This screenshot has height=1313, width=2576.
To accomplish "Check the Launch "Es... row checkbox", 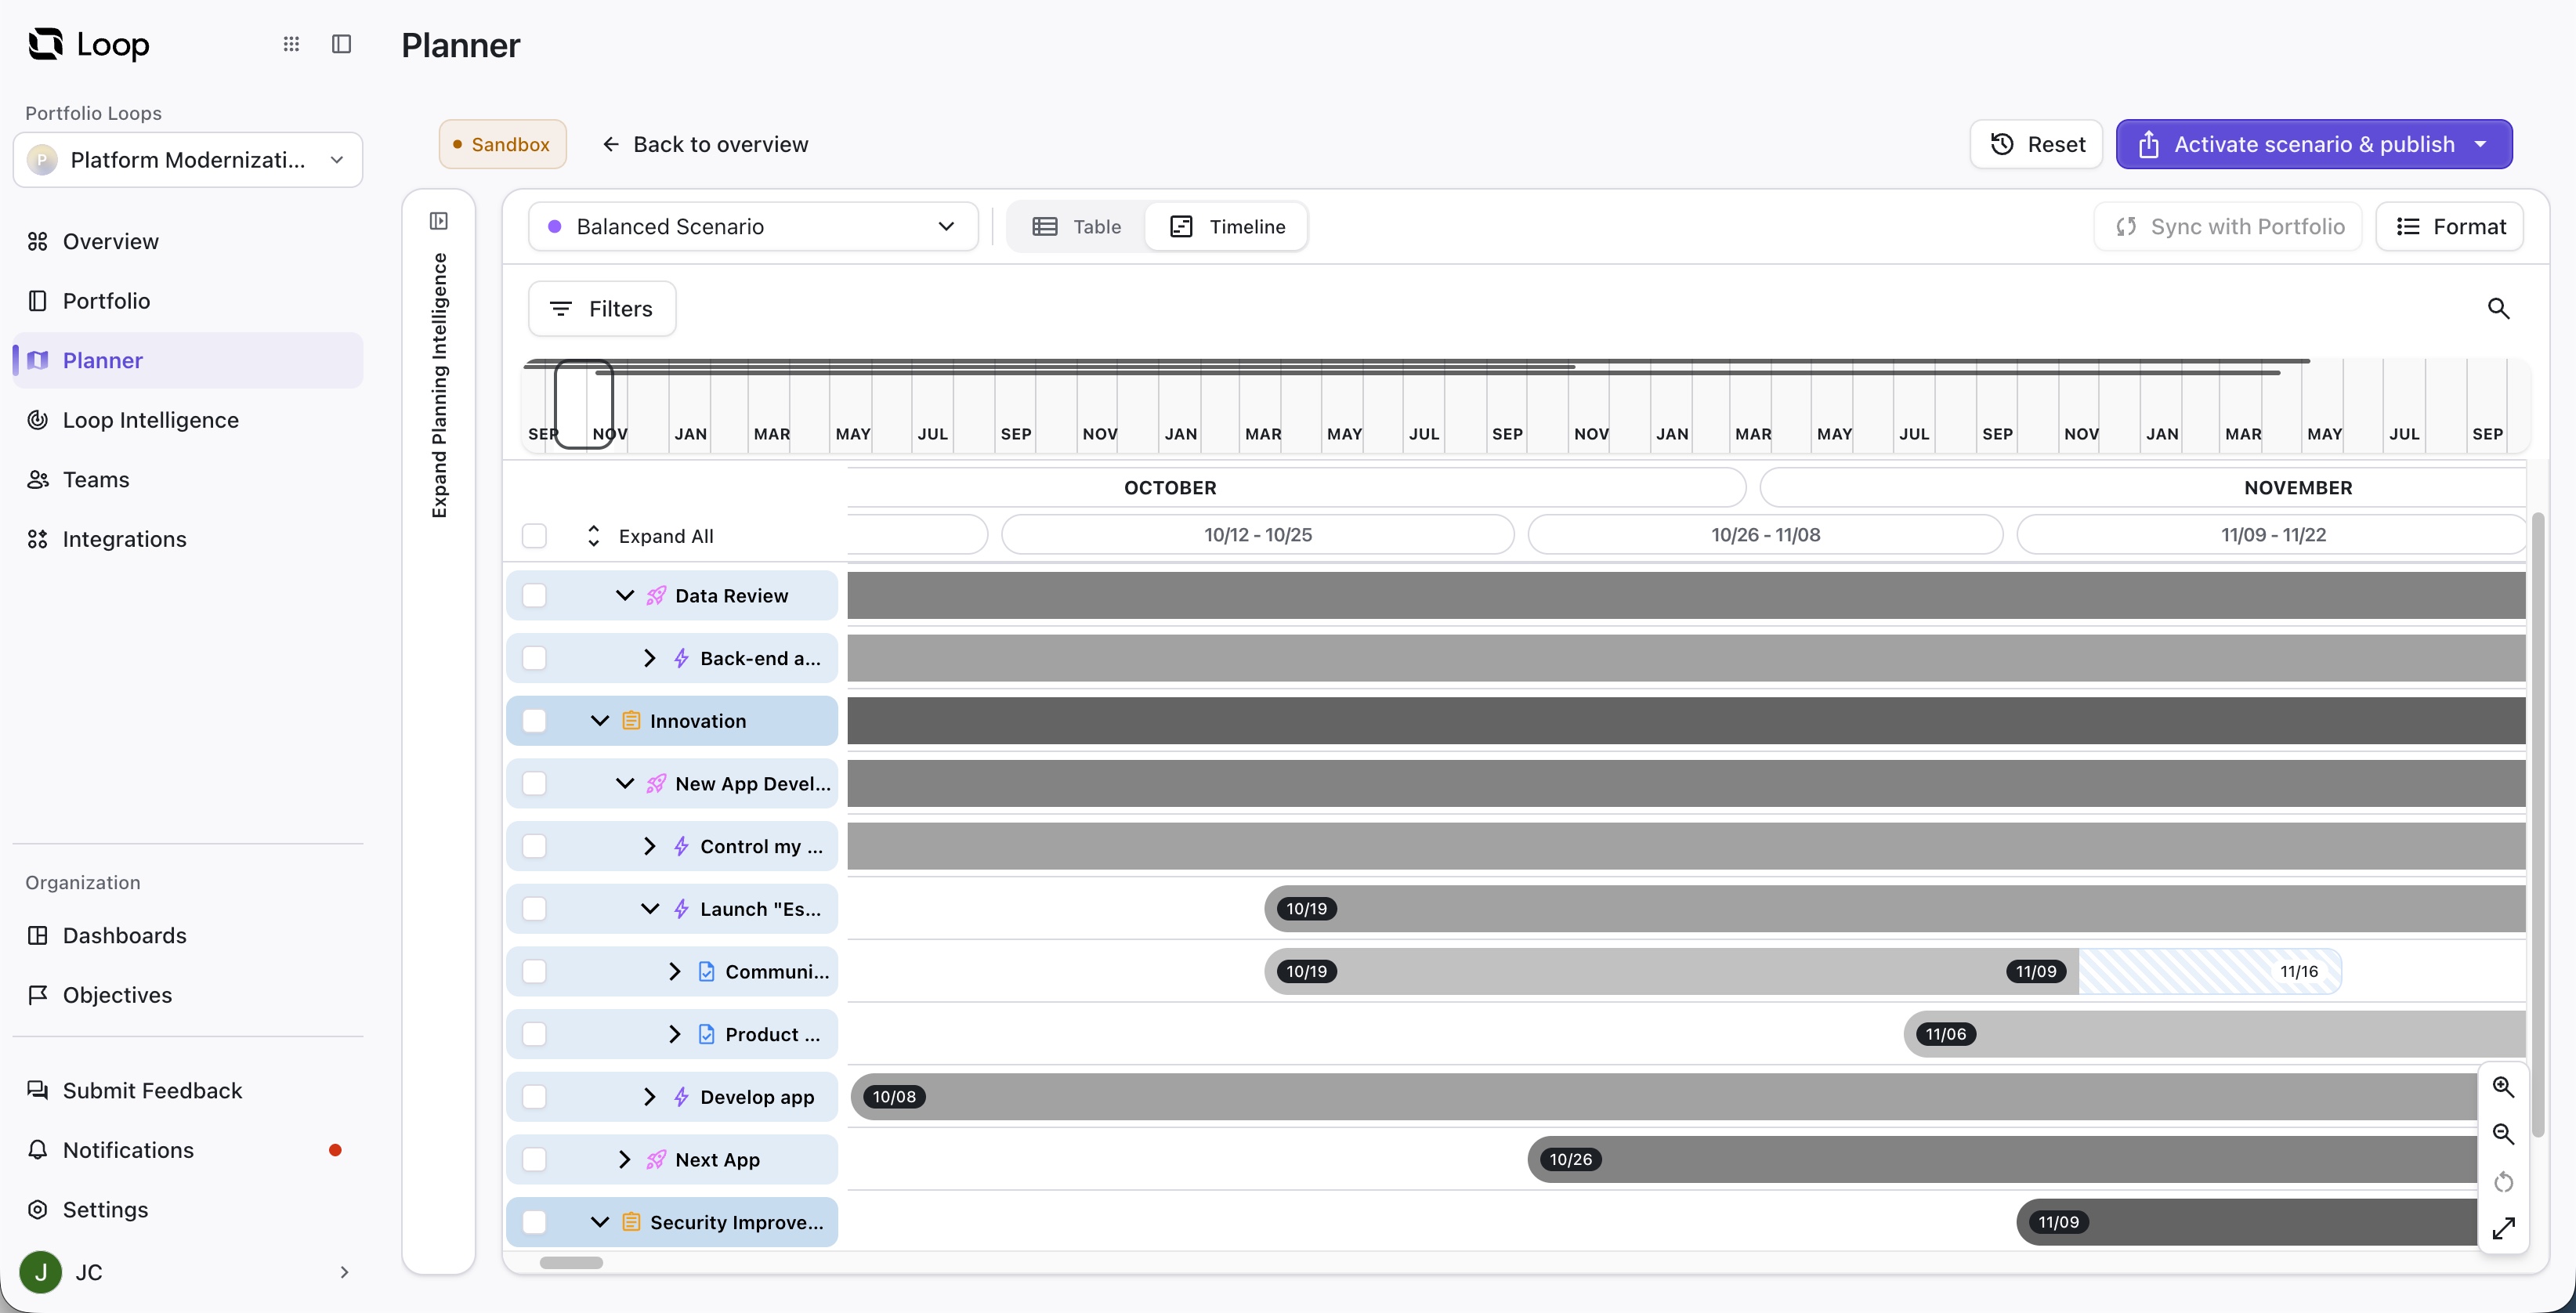I will tap(534, 909).
